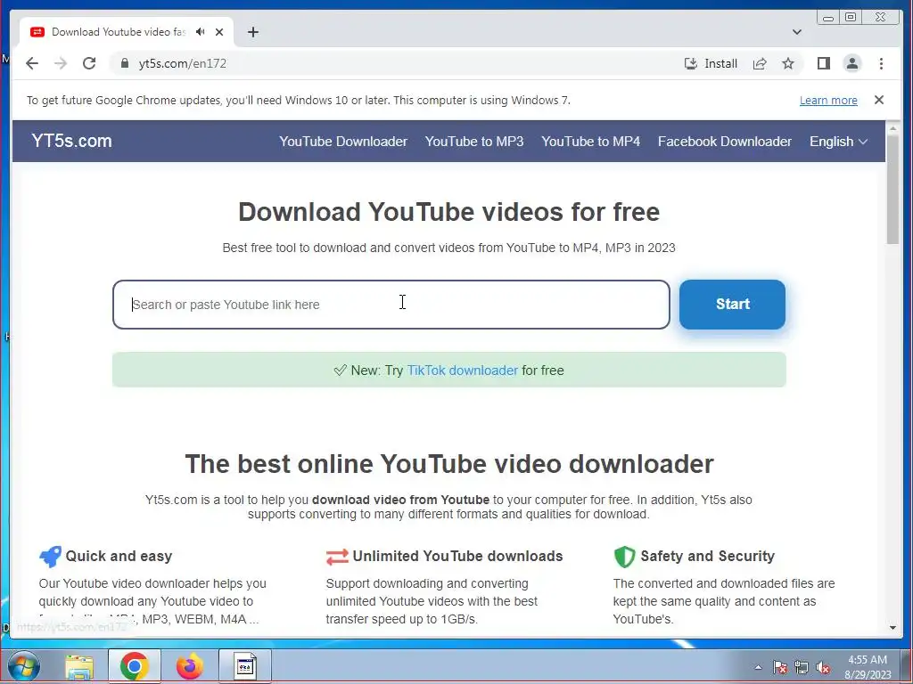The width and height of the screenshot is (913, 684).
Task: Click the heading Download YouTube videos for free
Action: pos(449,212)
